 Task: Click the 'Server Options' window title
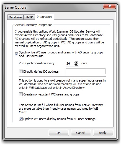(16, 8)
